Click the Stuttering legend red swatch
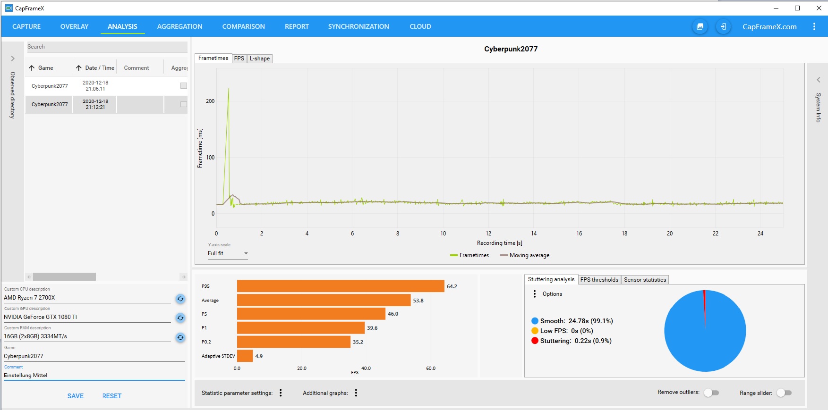Viewport: 828px width, 410px height. (x=535, y=341)
